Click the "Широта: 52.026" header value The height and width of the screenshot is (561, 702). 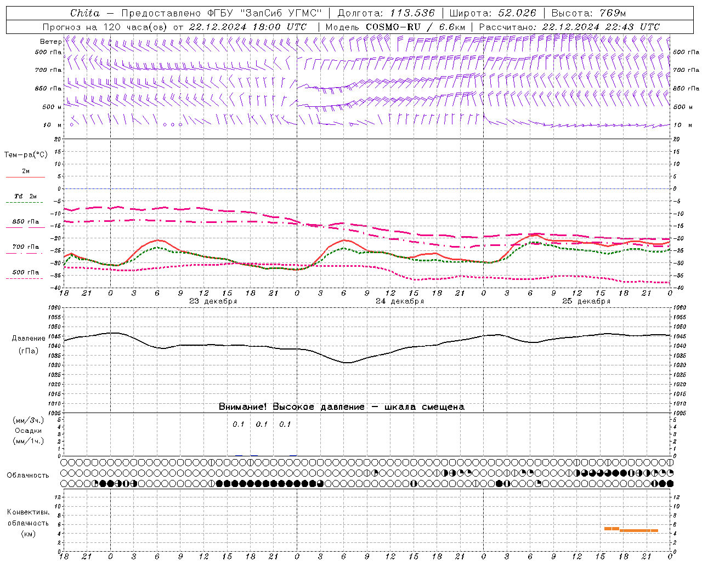[492, 13]
